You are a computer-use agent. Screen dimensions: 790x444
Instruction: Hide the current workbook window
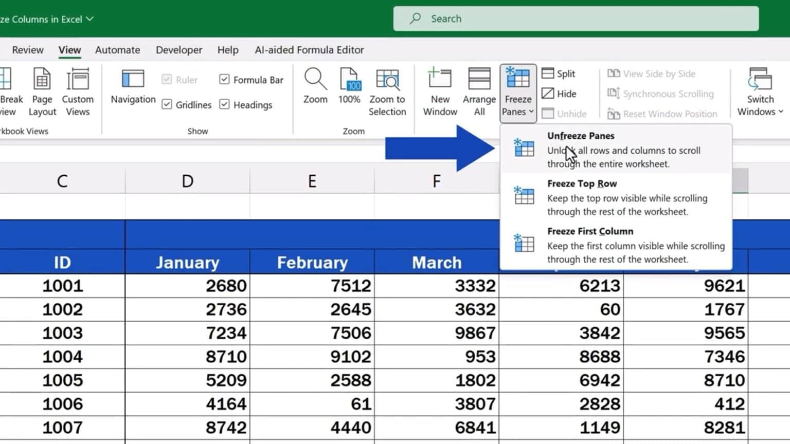point(559,94)
